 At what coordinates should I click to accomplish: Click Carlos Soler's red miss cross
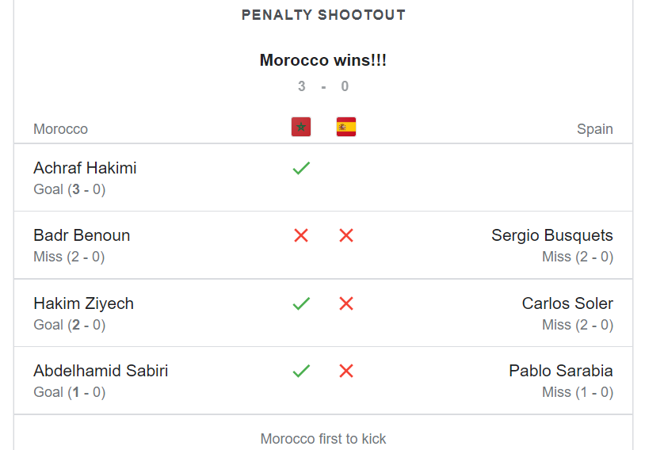coord(346,303)
